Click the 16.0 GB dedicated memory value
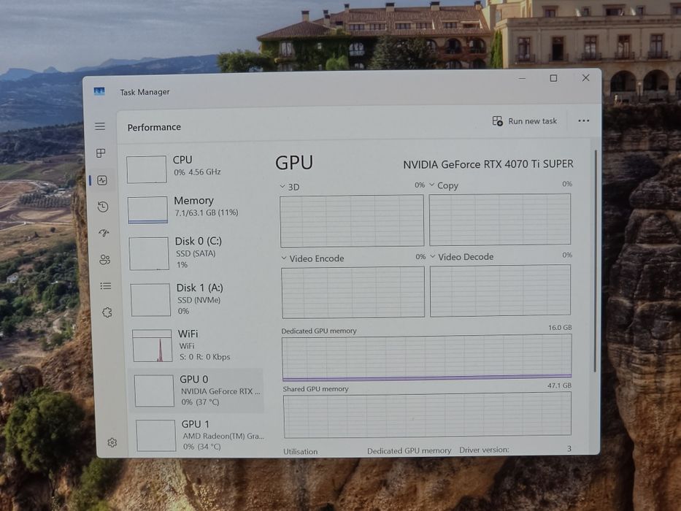681x511 pixels. click(x=560, y=327)
